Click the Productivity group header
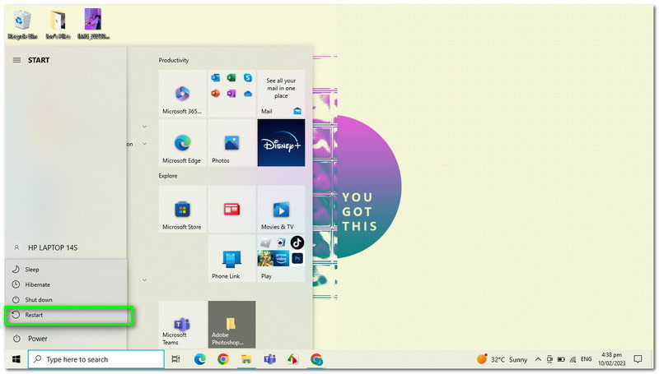This screenshot has width=659, height=374. click(174, 60)
